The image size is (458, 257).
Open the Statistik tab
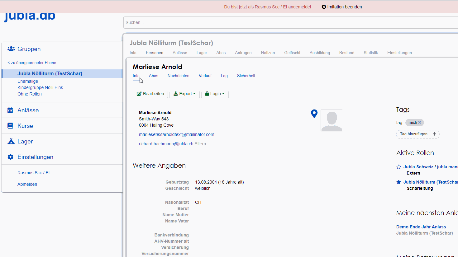[x=371, y=53]
